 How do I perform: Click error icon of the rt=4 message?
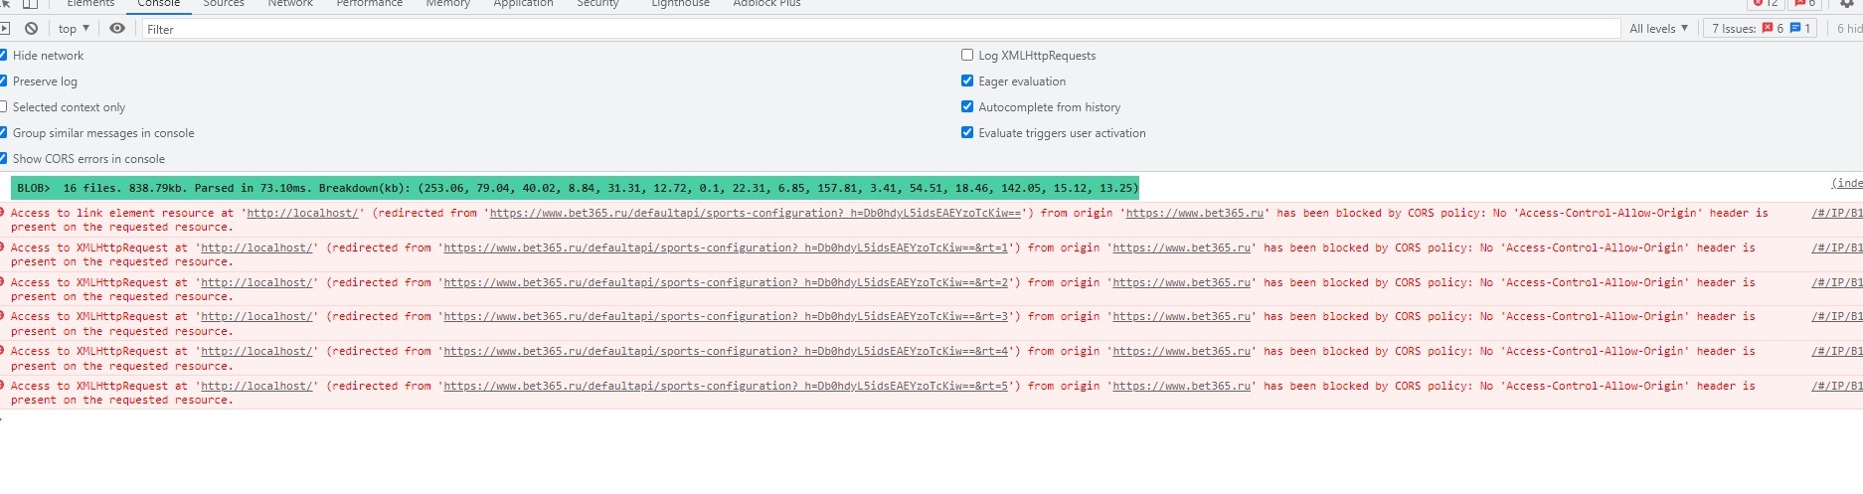coord(3,351)
